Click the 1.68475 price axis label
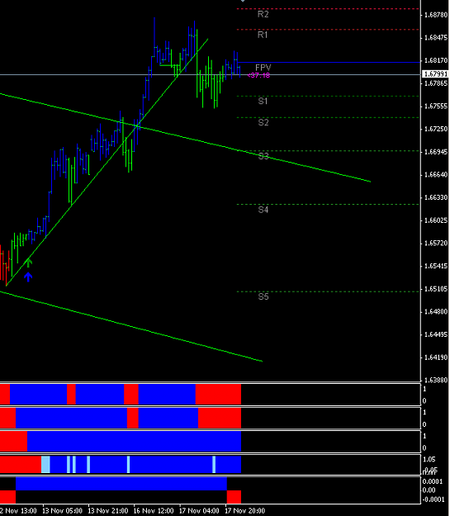The height and width of the screenshot is (516, 450). click(436, 37)
